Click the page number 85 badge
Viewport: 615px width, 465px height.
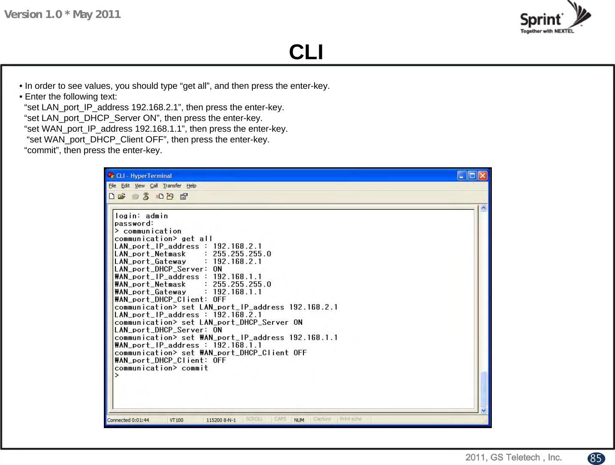(x=596, y=458)
